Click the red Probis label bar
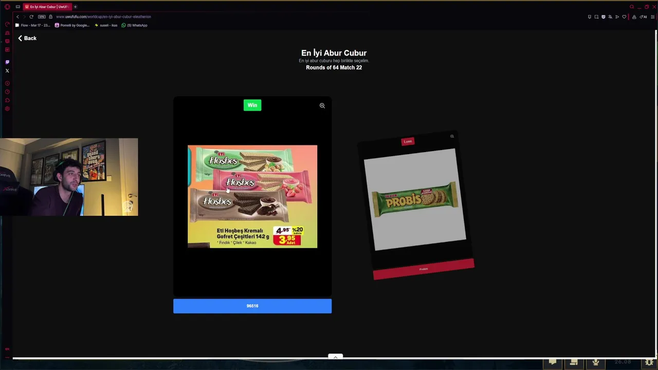This screenshot has height=370, width=658. point(424,269)
